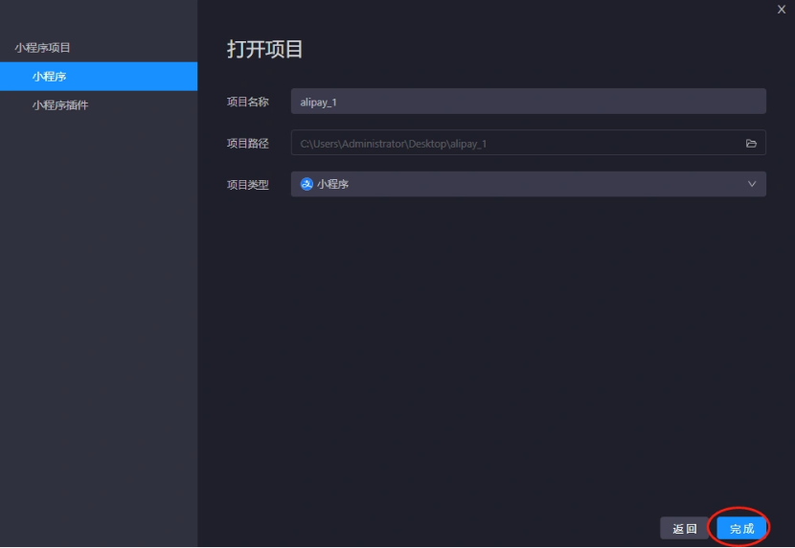Click the 项目路径 label

point(247,144)
